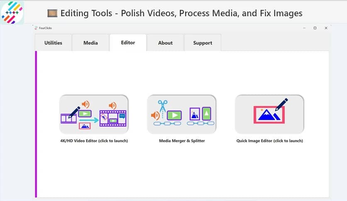
Task: Open the Media Merger & Splitter icon
Action: pyautogui.click(x=181, y=114)
